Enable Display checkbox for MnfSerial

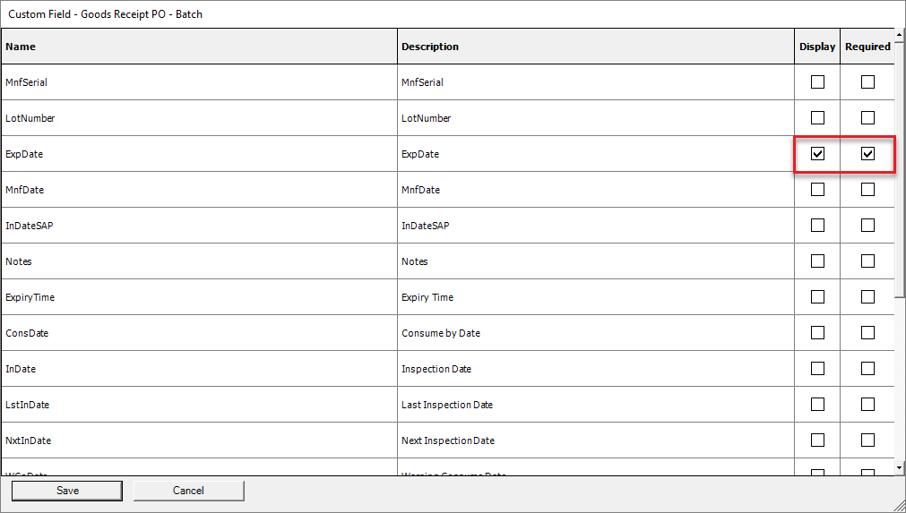817,82
